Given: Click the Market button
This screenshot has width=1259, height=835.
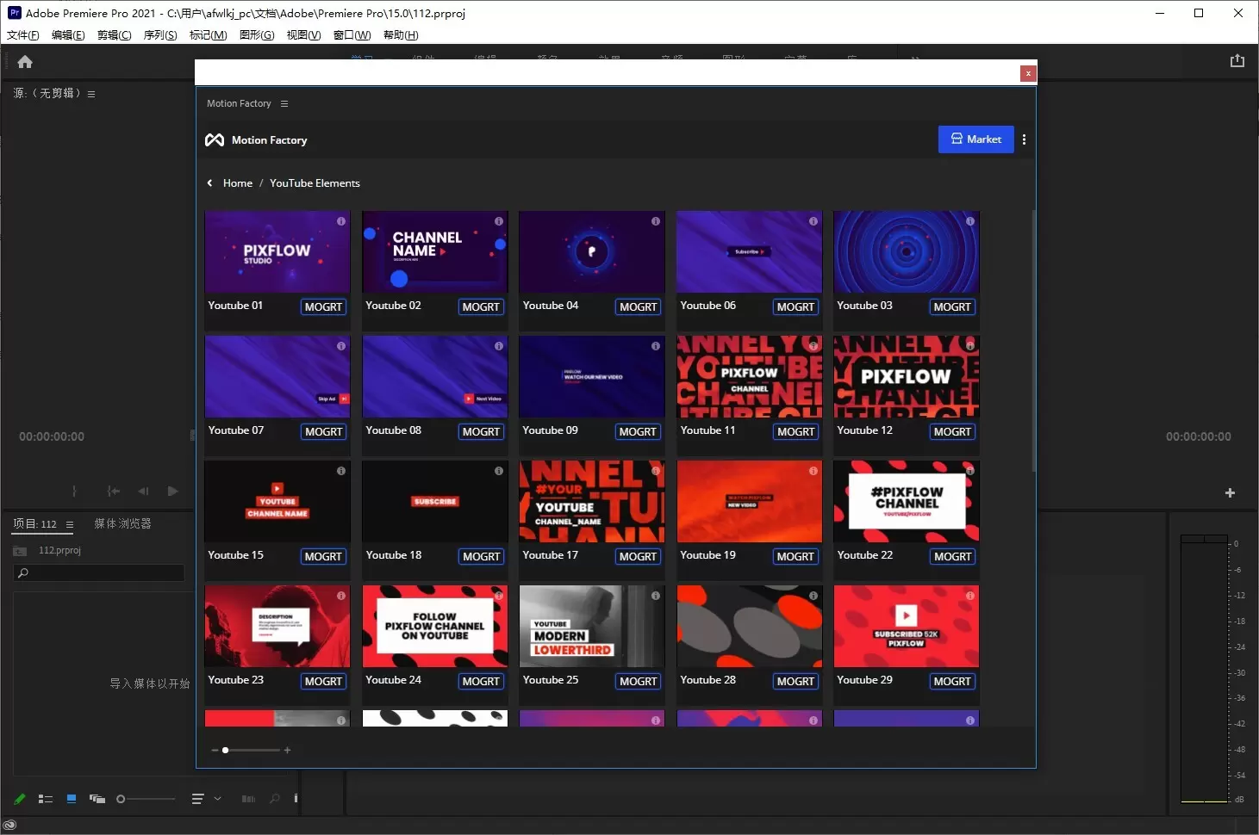Looking at the screenshot, I should pyautogui.click(x=975, y=139).
